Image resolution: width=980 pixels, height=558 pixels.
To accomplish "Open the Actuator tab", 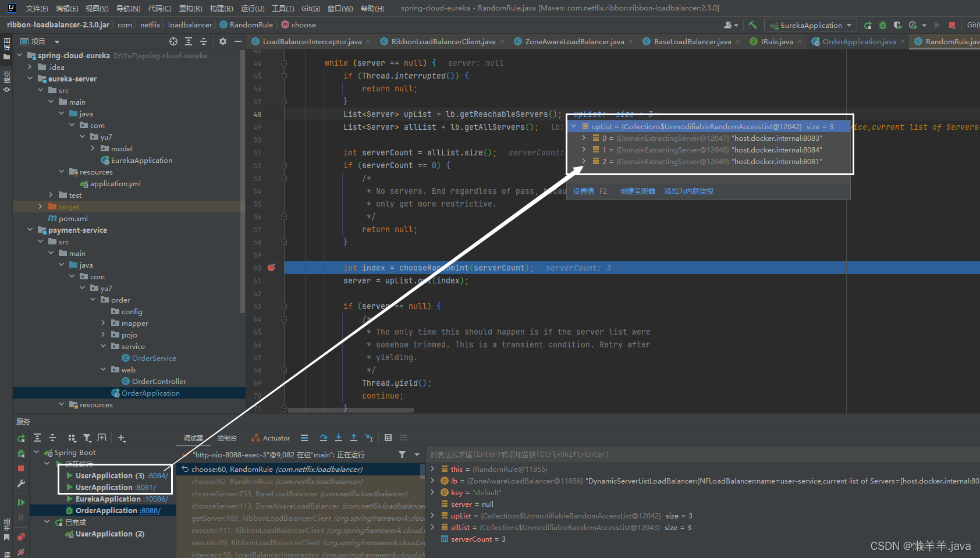I will tap(271, 438).
